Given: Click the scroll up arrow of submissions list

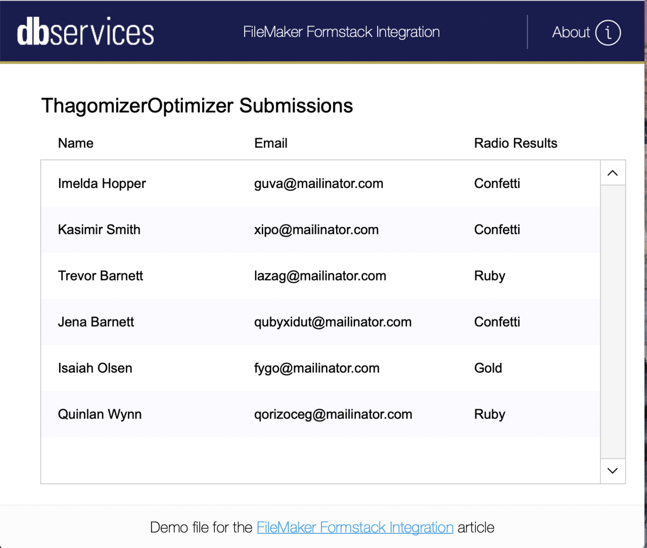Looking at the screenshot, I should (613, 173).
